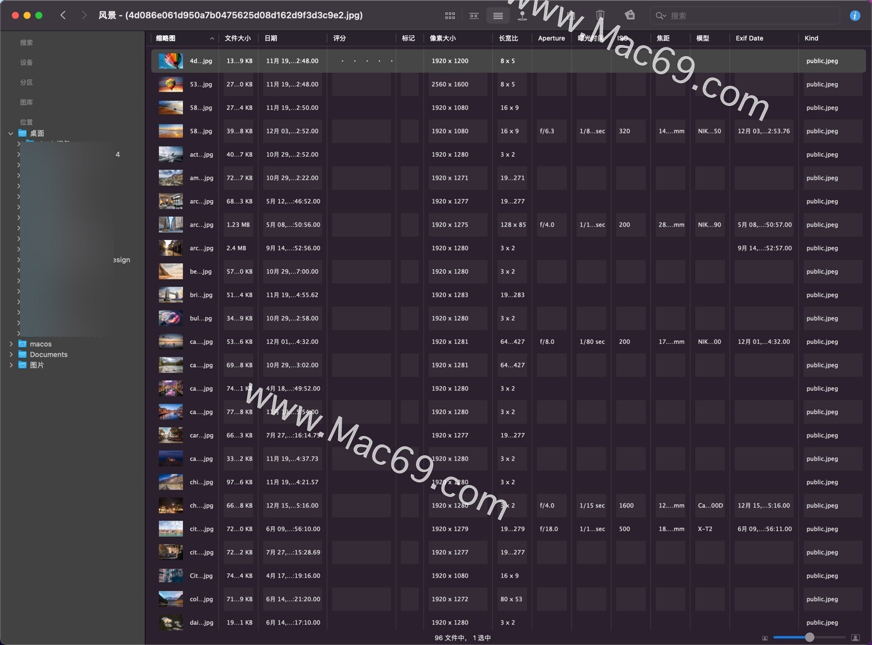Click the tag icon beside the trash
This screenshot has height=645, width=872.
629,15
